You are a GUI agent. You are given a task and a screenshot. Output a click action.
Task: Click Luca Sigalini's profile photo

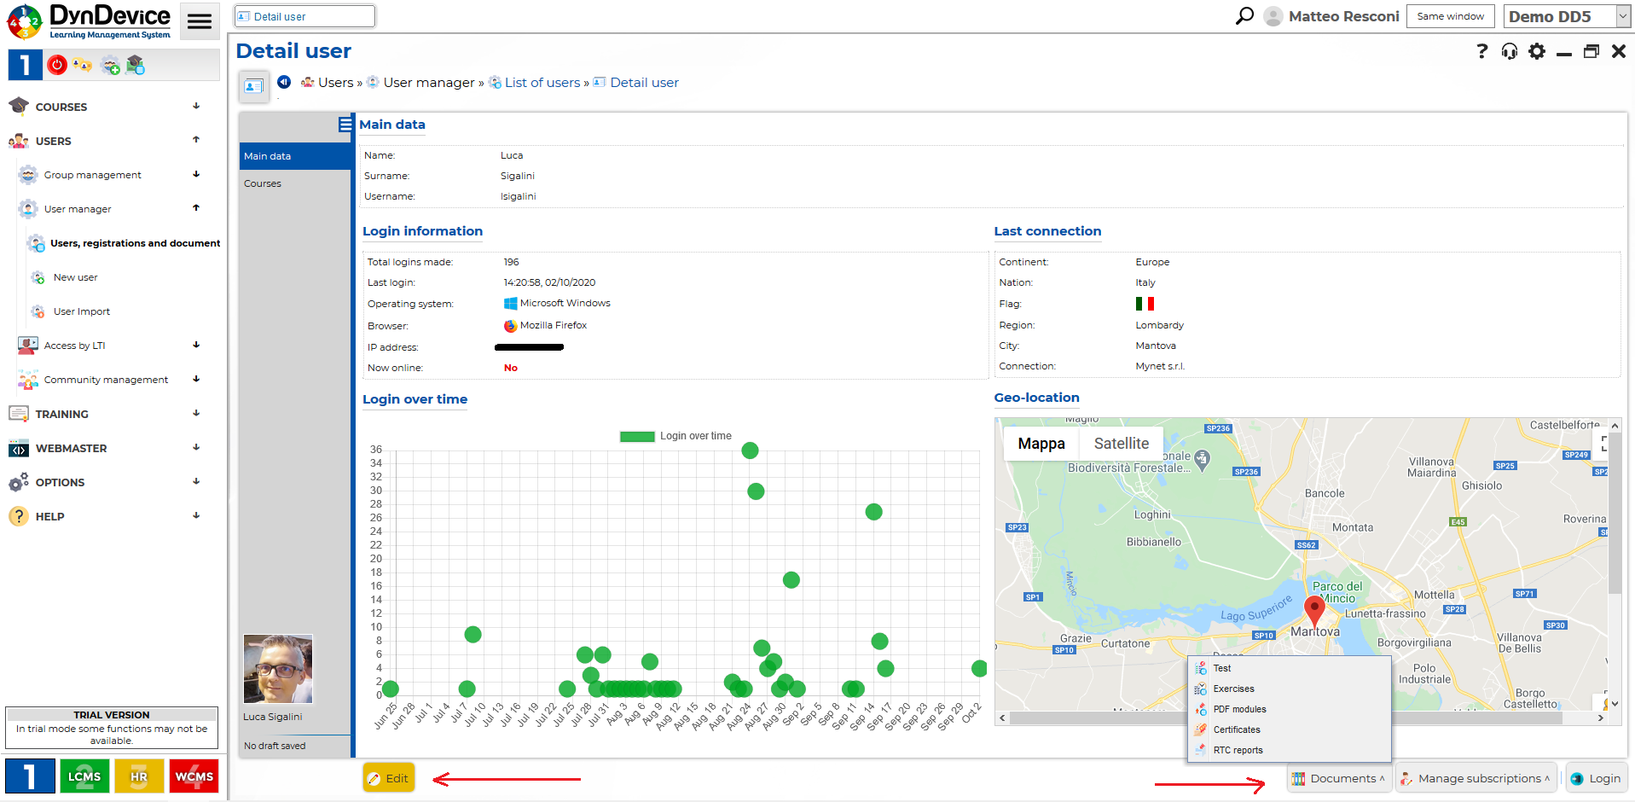(278, 669)
